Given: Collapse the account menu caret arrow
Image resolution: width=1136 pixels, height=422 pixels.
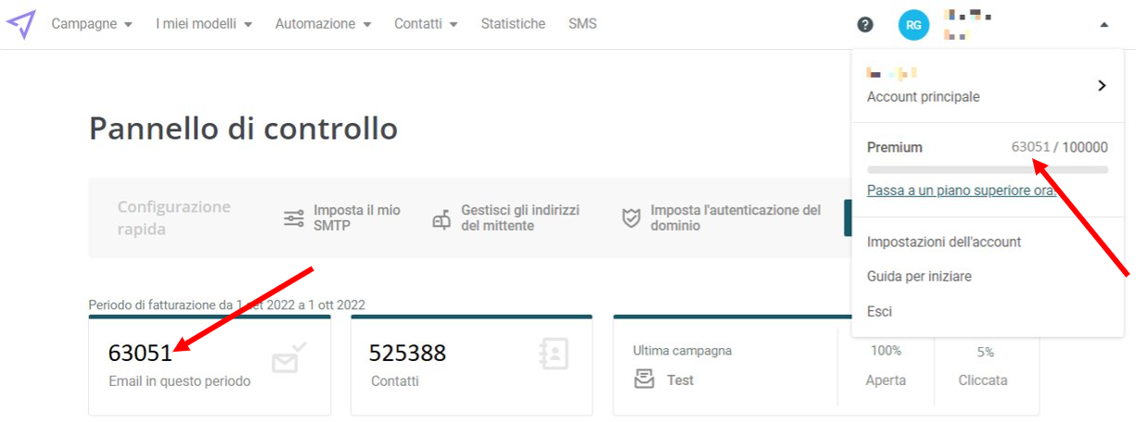Looking at the screenshot, I should (x=1104, y=25).
